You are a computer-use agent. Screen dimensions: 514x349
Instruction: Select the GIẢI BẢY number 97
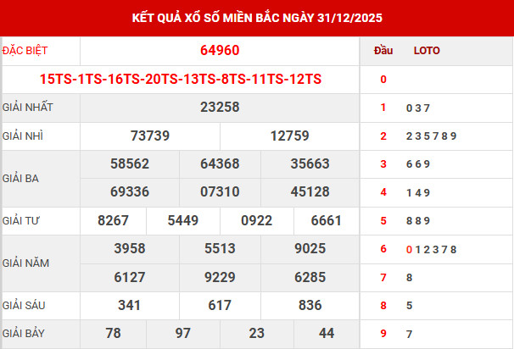click(x=183, y=334)
